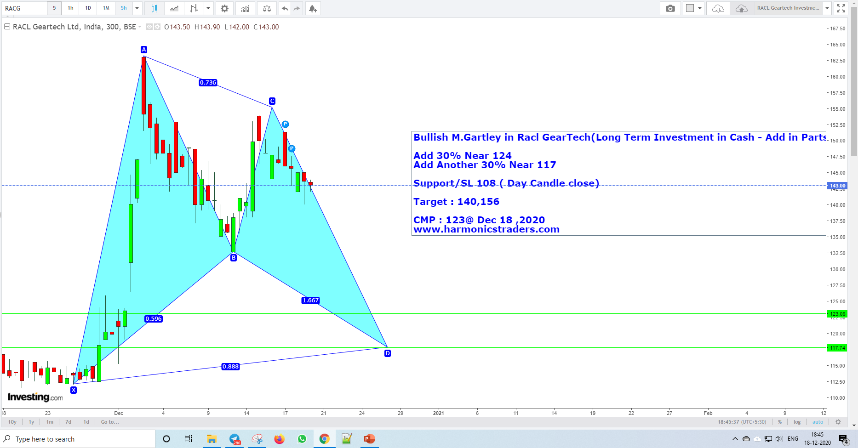Open layout selector square dropdown
The width and height of the screenshot is (858, 448).
[693, 8]
